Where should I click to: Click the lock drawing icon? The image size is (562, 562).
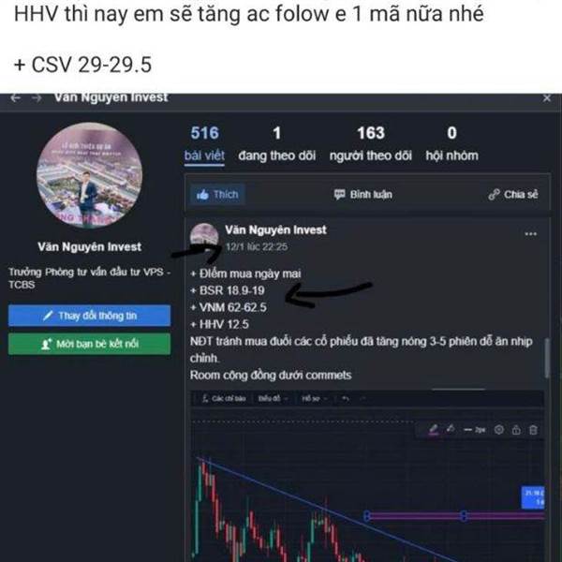516,429
